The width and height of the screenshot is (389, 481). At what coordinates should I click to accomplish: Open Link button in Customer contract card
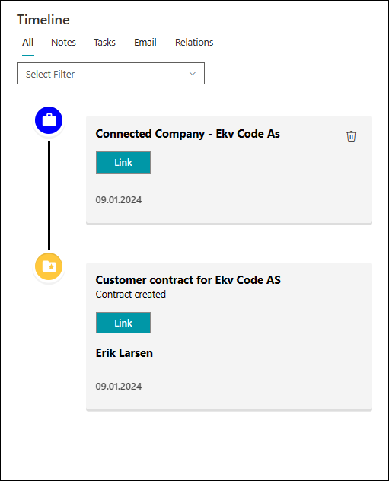coord(123,323)
